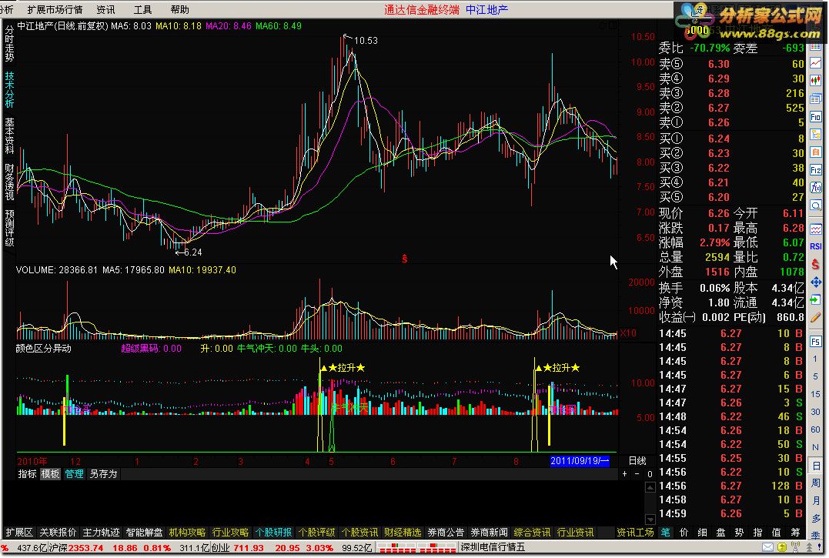Click the 指标 button below chart

coord(27,474)
